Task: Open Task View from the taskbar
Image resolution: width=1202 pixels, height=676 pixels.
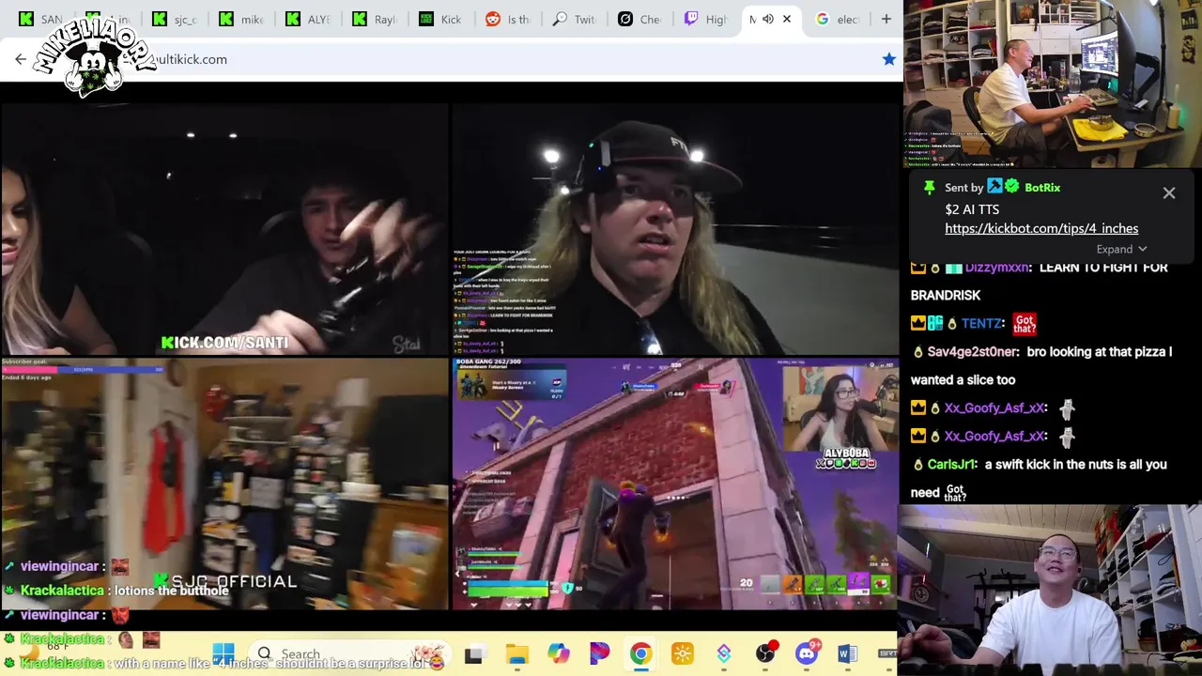Action: [x=474, y=653]
